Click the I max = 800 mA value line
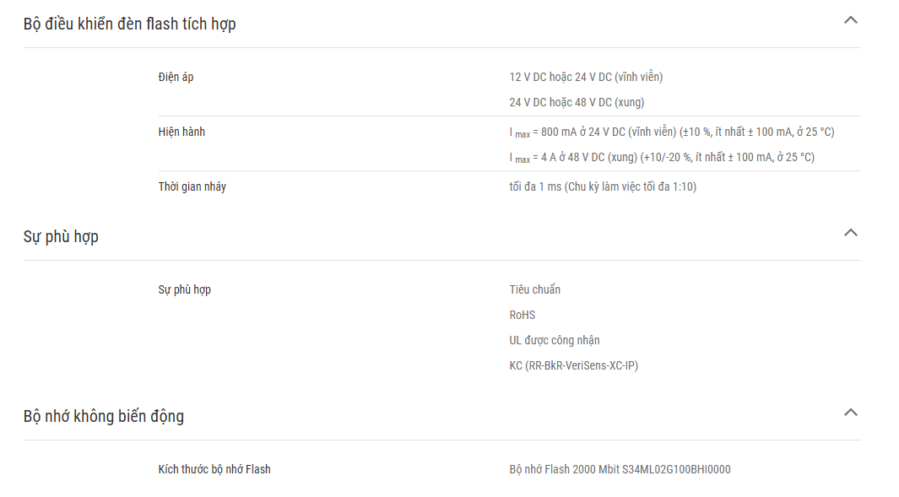 672,132
